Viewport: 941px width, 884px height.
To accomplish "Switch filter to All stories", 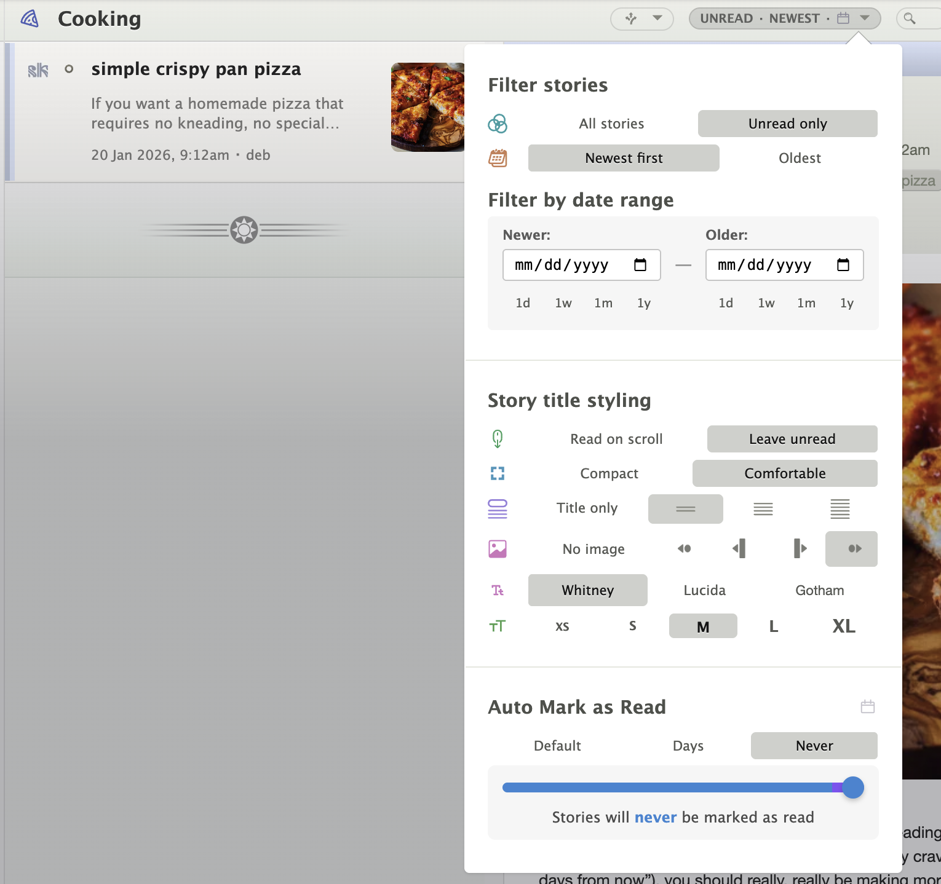I will (611, 124).
